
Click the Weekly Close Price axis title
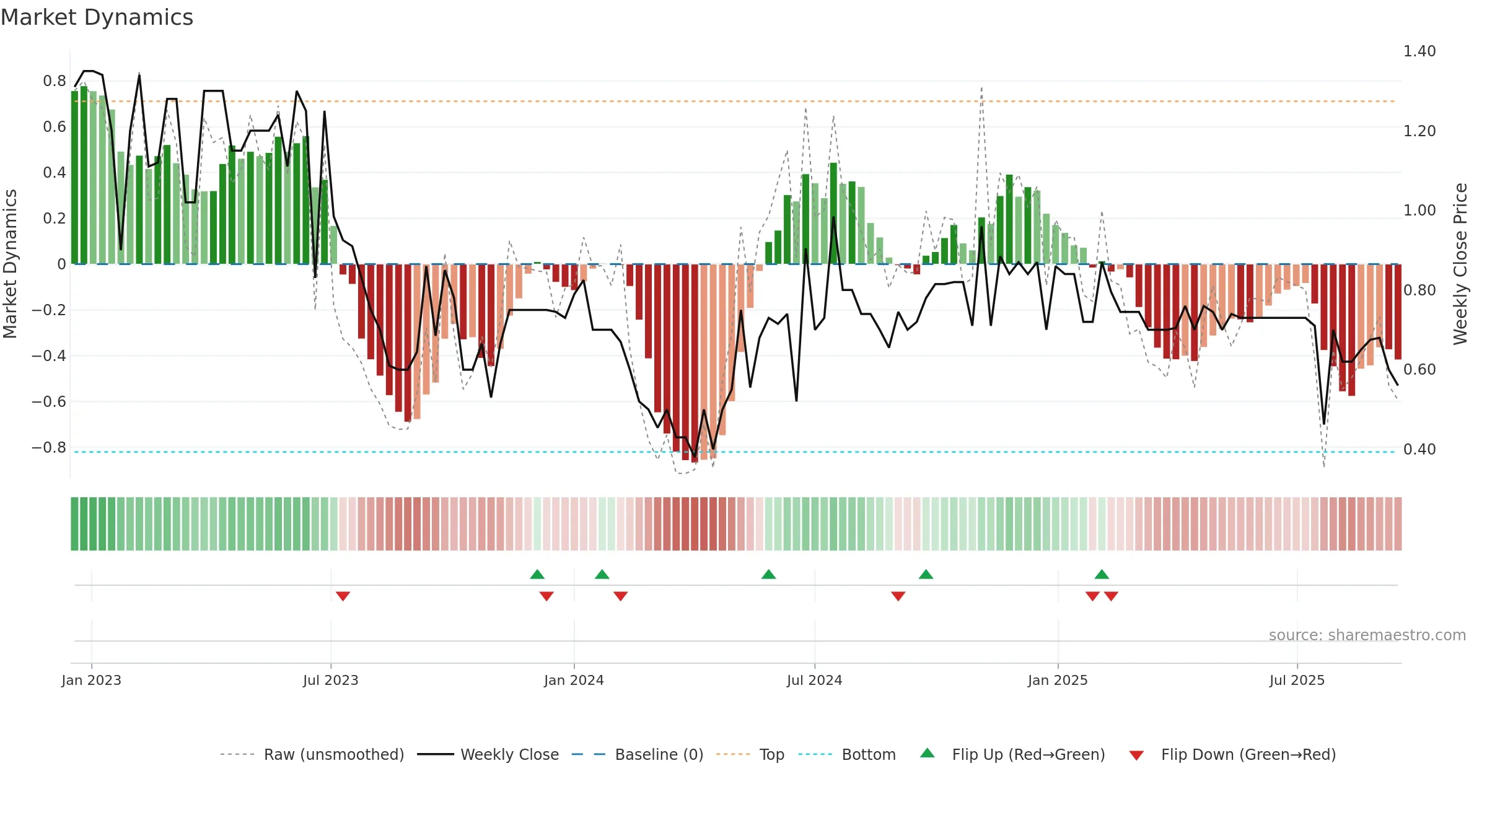click(1460, 264)
